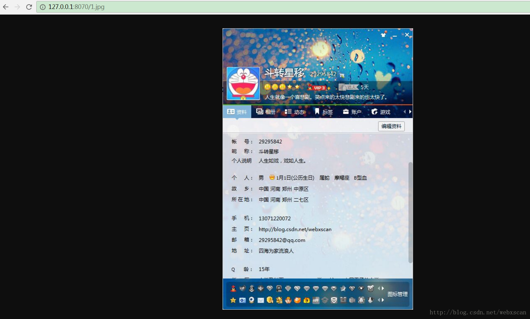Click the gray star-and-moon icon
The height and width of the screenshot is (319, 530).
point(343,288)
